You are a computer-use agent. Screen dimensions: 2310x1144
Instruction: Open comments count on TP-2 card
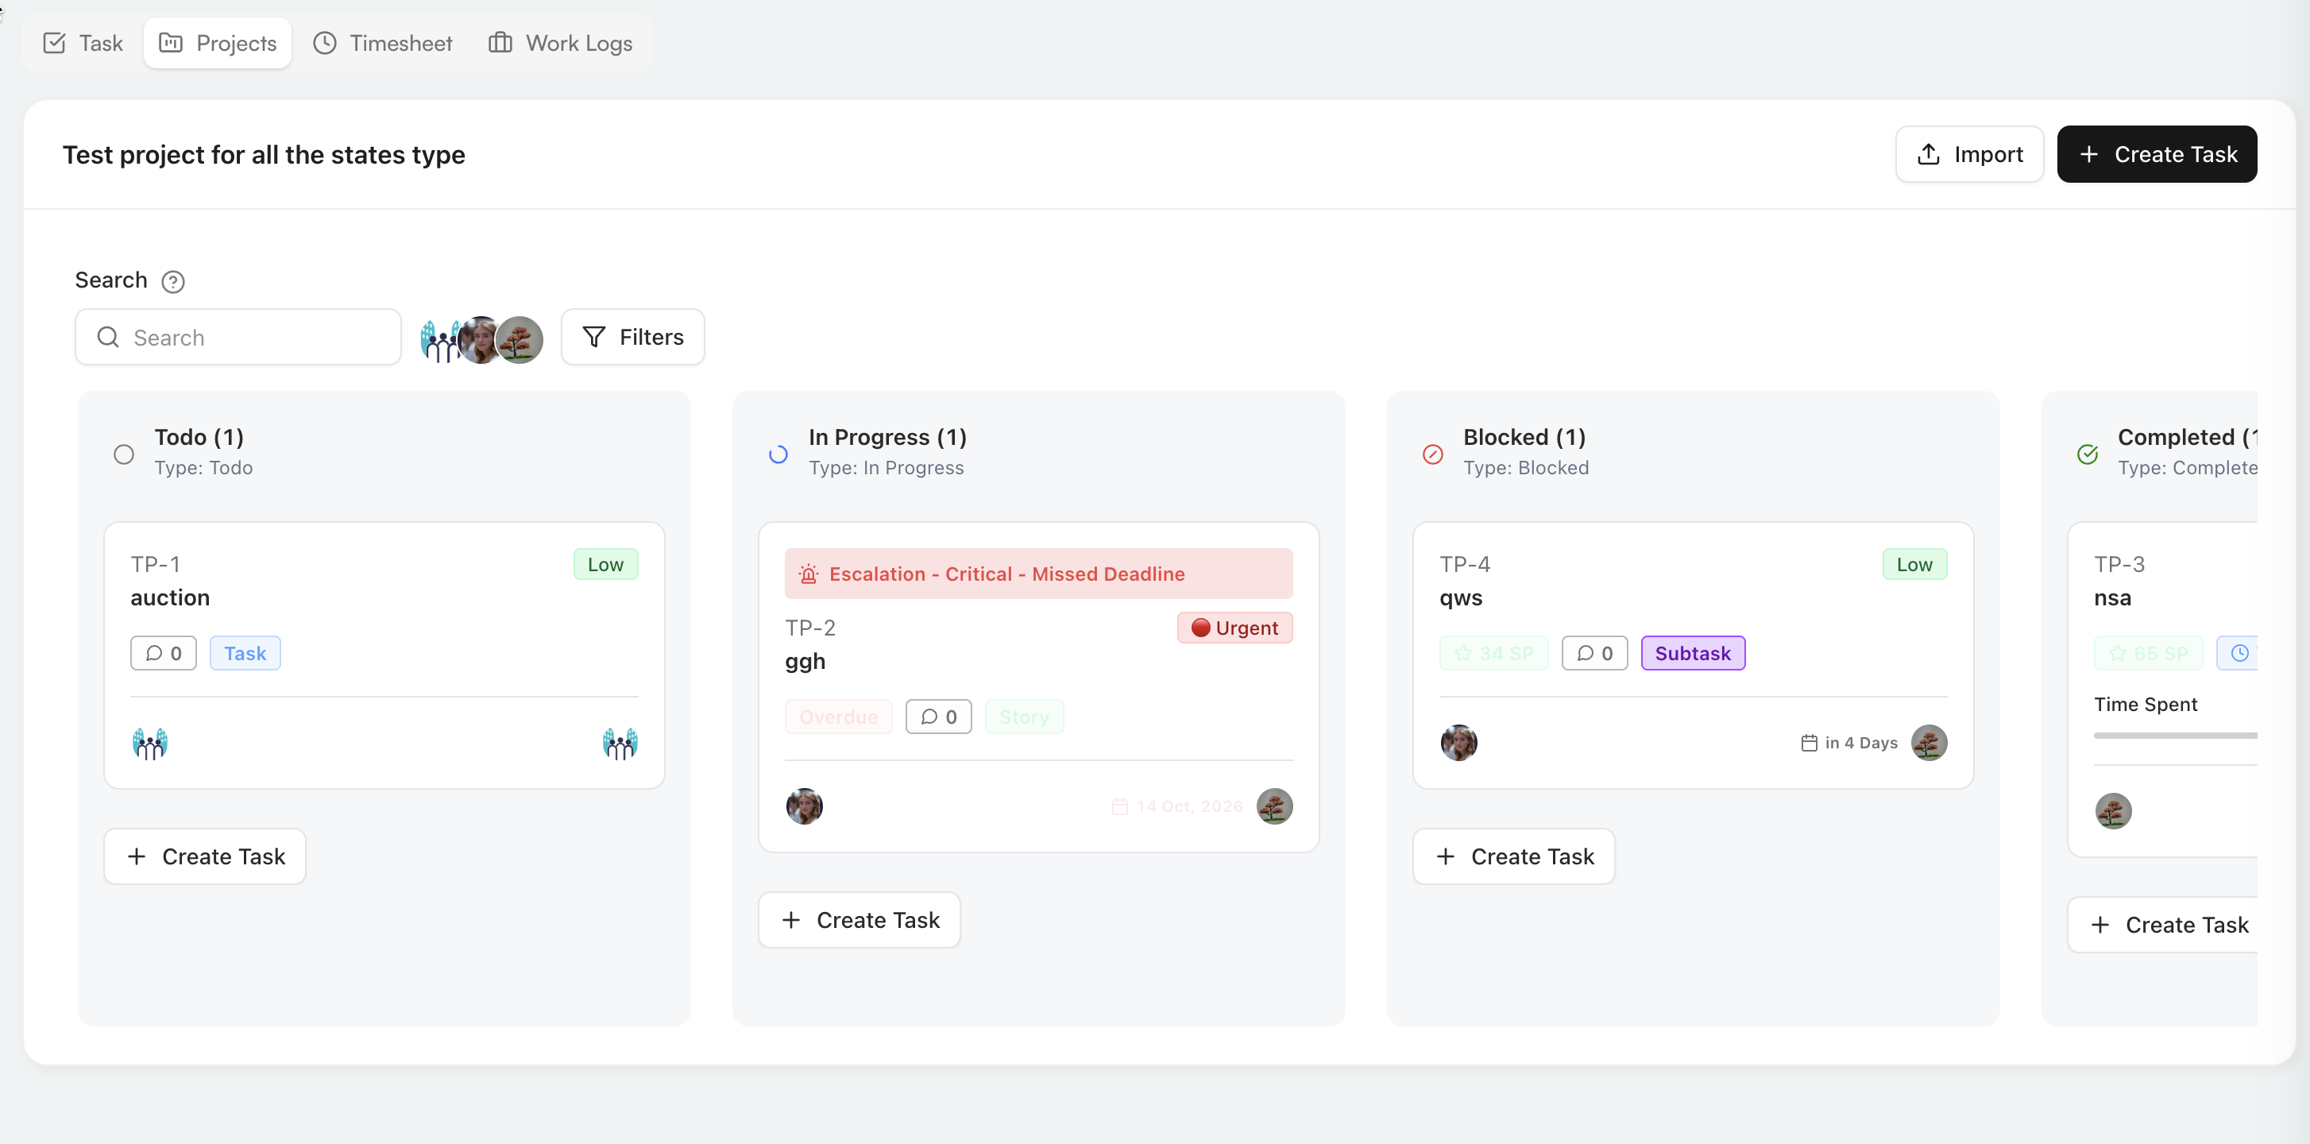[x=938, y=717]
